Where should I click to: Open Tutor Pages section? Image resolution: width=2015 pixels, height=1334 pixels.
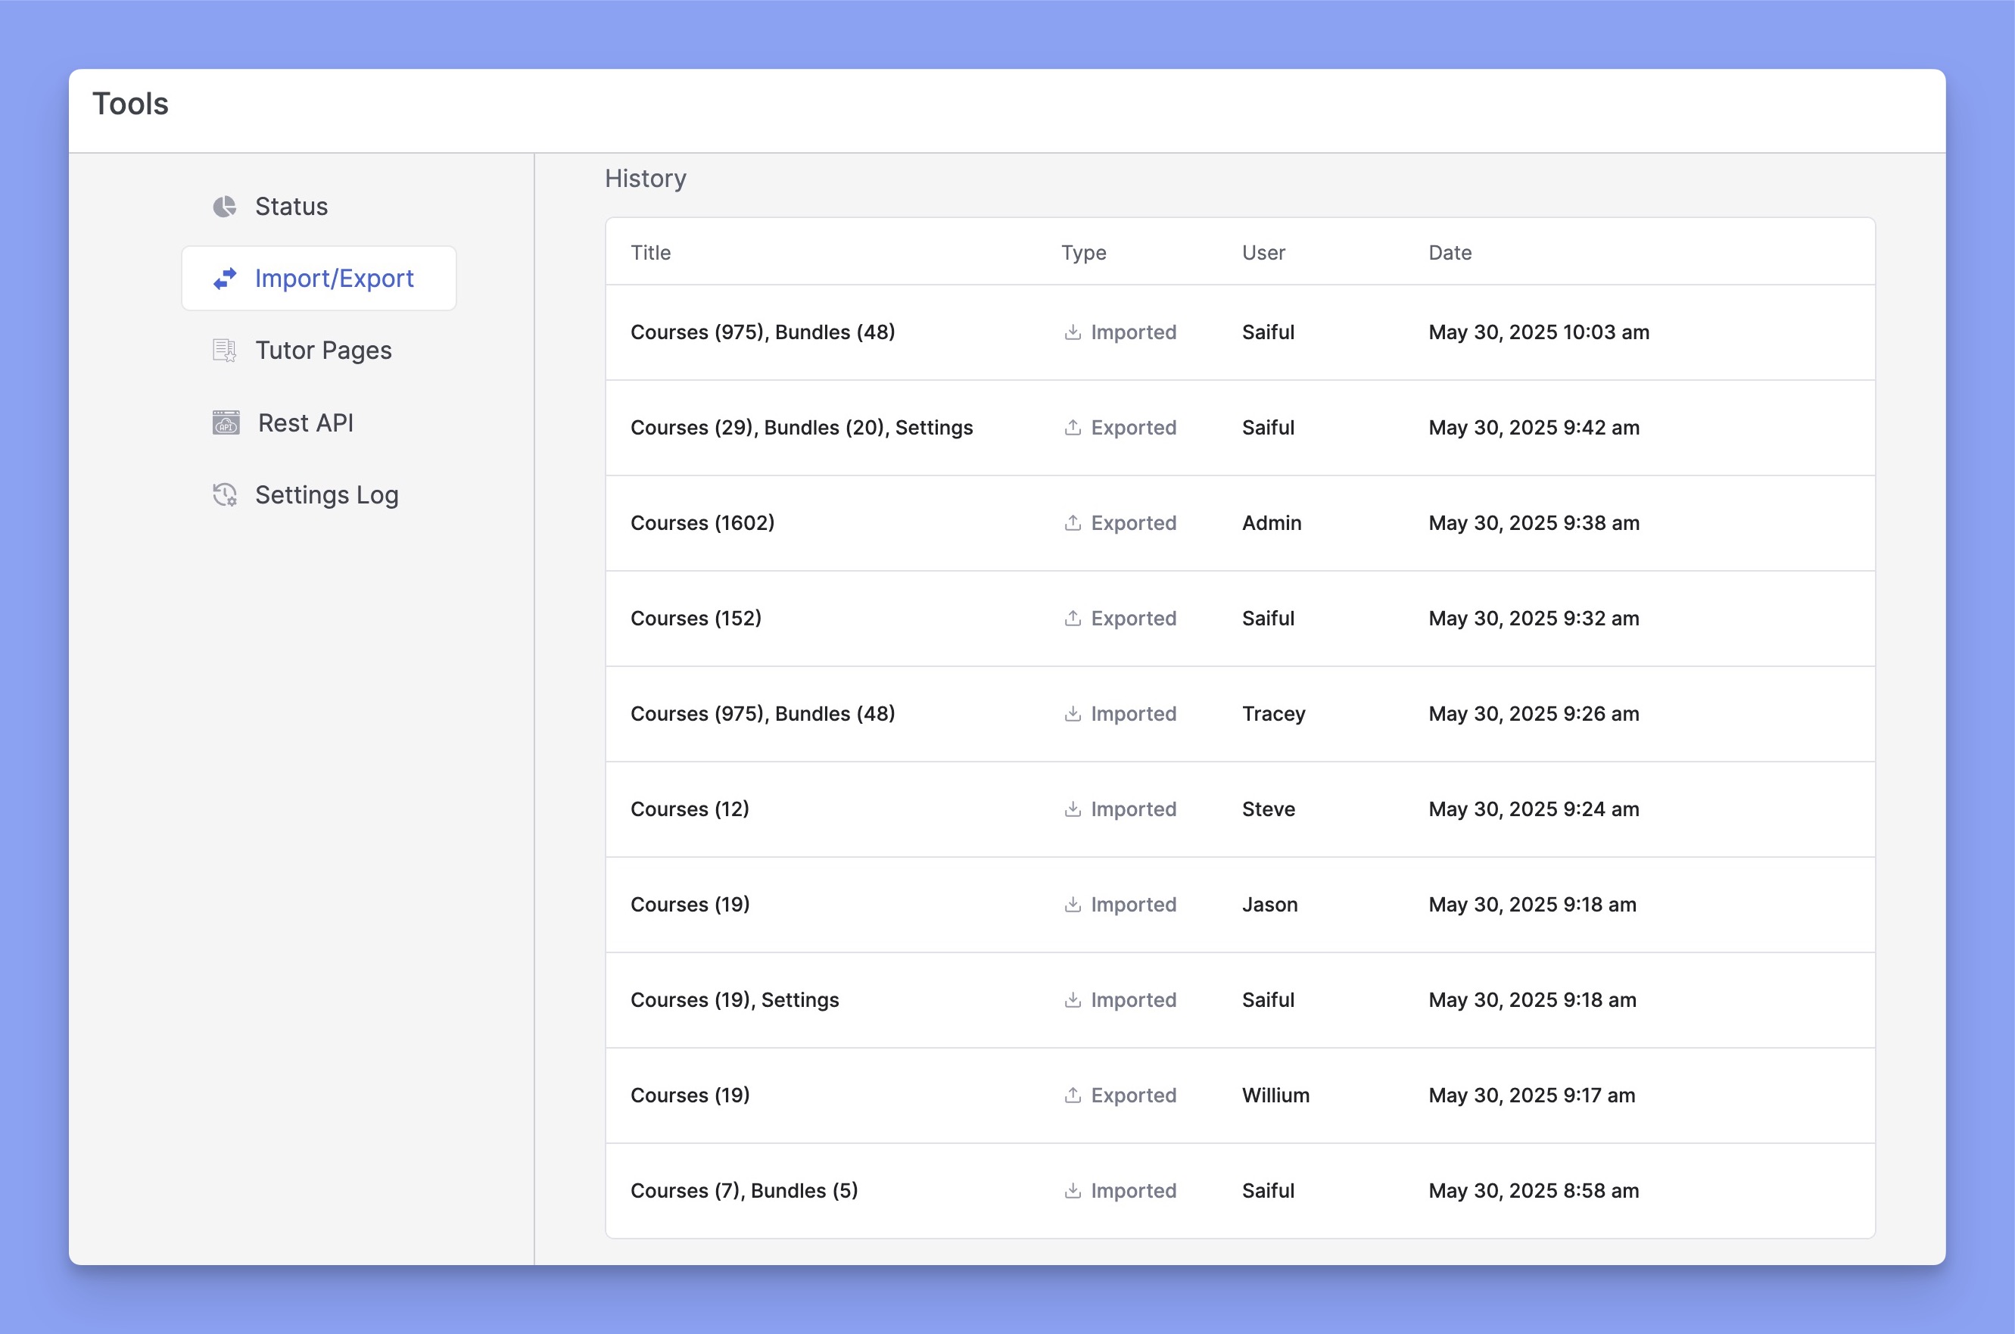click(319, 351)
